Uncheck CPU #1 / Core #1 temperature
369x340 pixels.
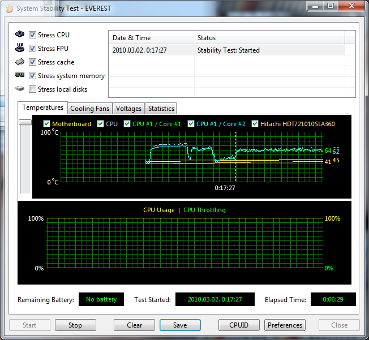(127, 124)
